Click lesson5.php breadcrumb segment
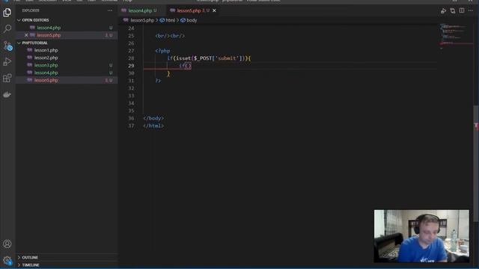Viewport: 479px width, 269px height. (142, 20)
